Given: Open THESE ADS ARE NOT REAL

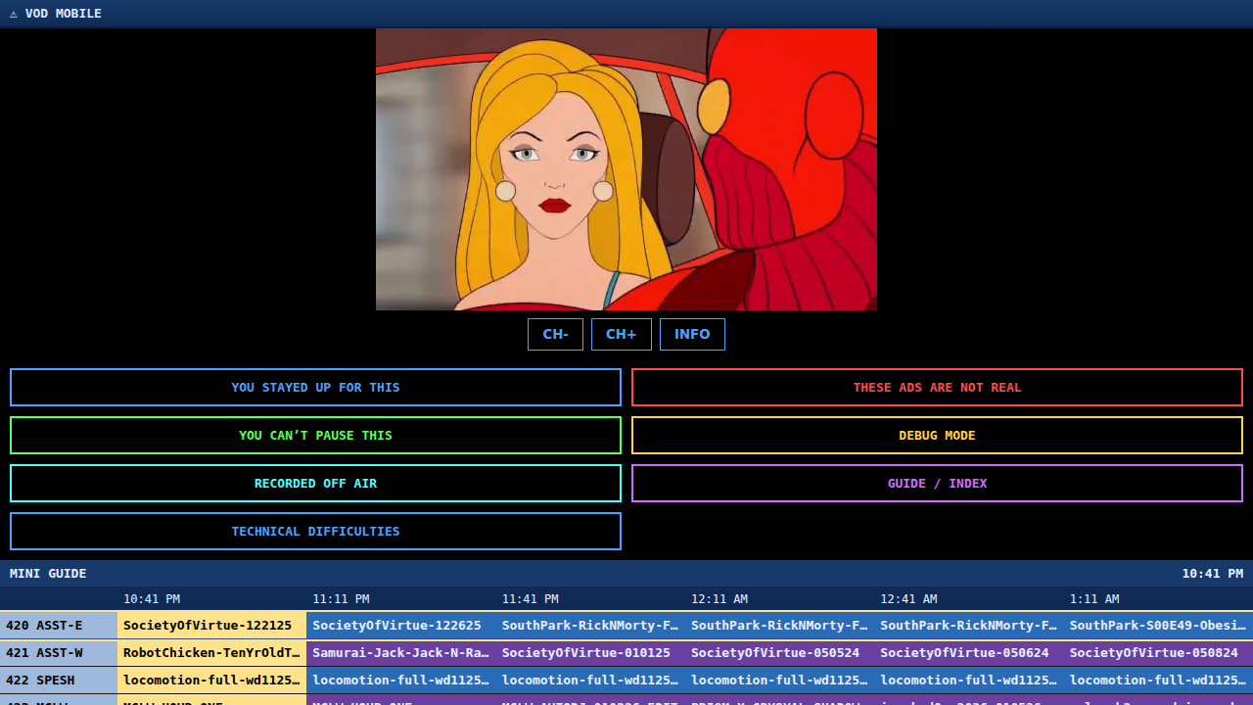Looking at the screenshot, I should click(x=937, y=387).
